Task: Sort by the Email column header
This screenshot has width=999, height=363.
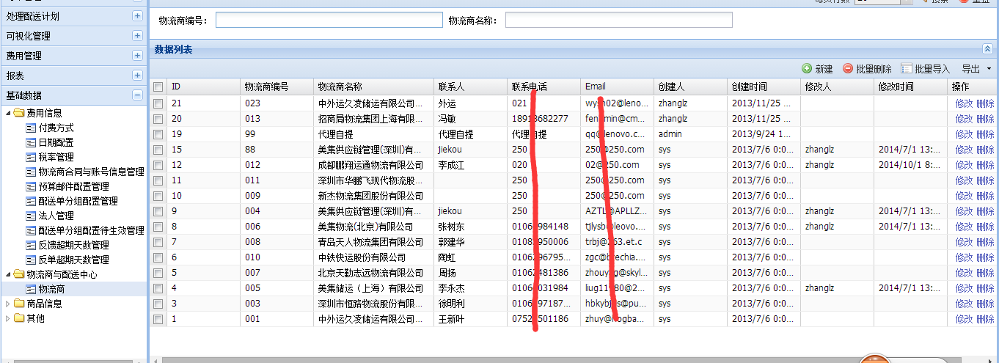Action: pyautogui.click(x=618, y=87)
